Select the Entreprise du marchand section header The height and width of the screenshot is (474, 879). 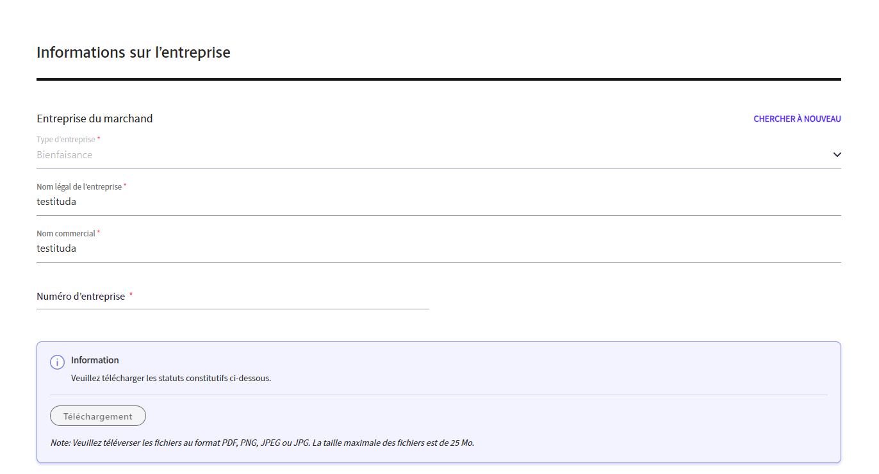coord(94,118)
